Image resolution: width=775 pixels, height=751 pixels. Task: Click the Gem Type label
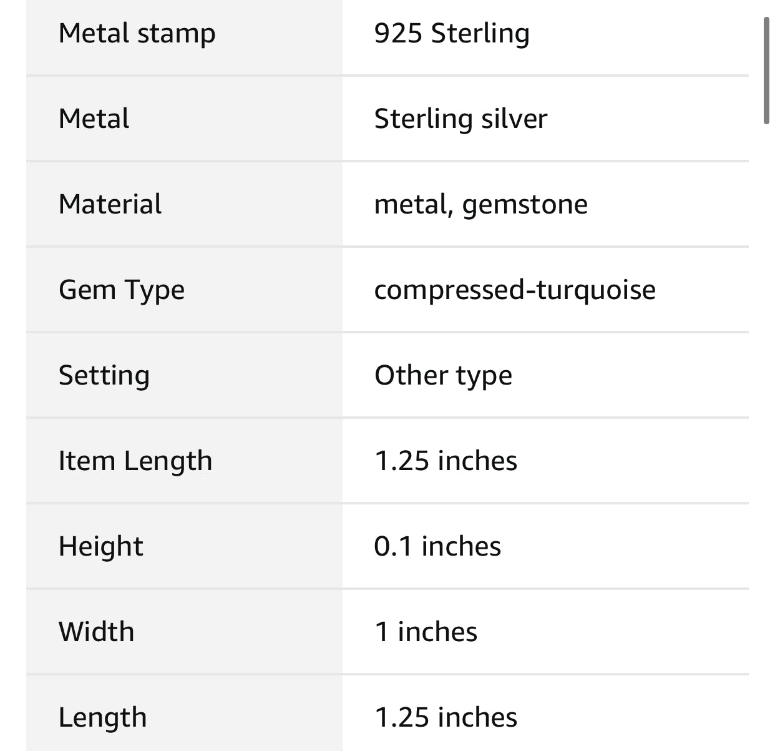pos(122,290)
